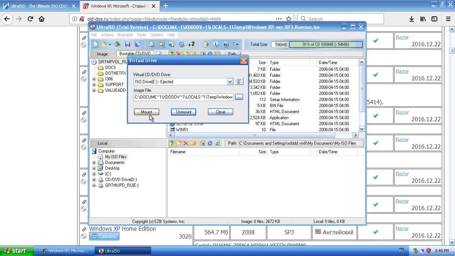Screen dimensions: 455x256
Task: Click the Local Path field
Action: pos(301,143)
